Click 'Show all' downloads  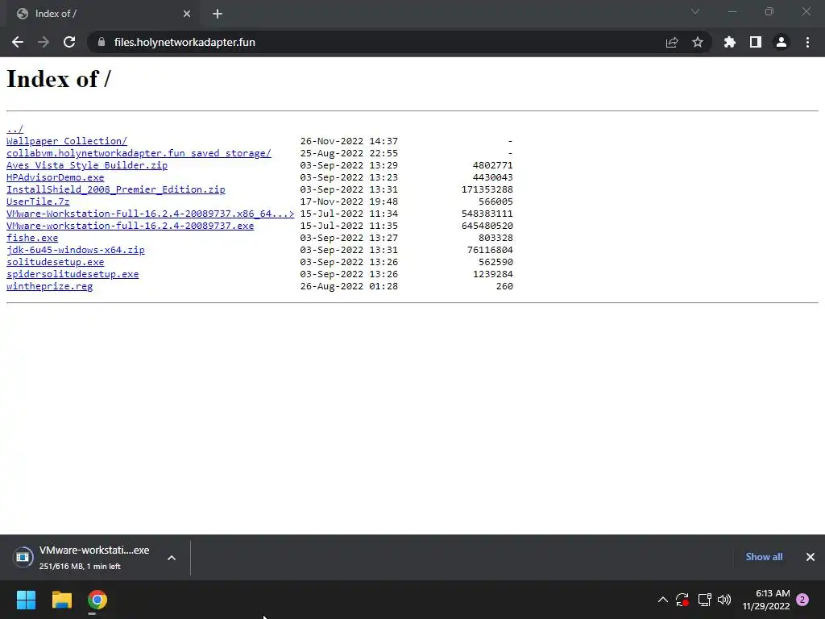(x=764, y=557)
